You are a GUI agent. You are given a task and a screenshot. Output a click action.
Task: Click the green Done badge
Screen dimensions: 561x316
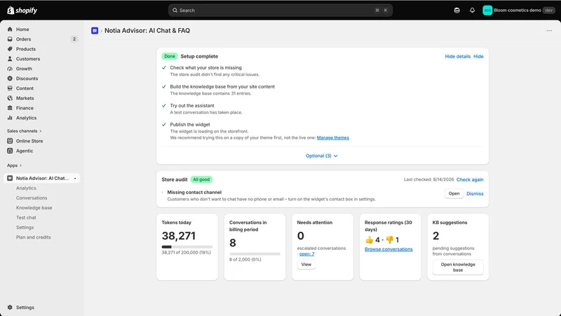(170, 56)
